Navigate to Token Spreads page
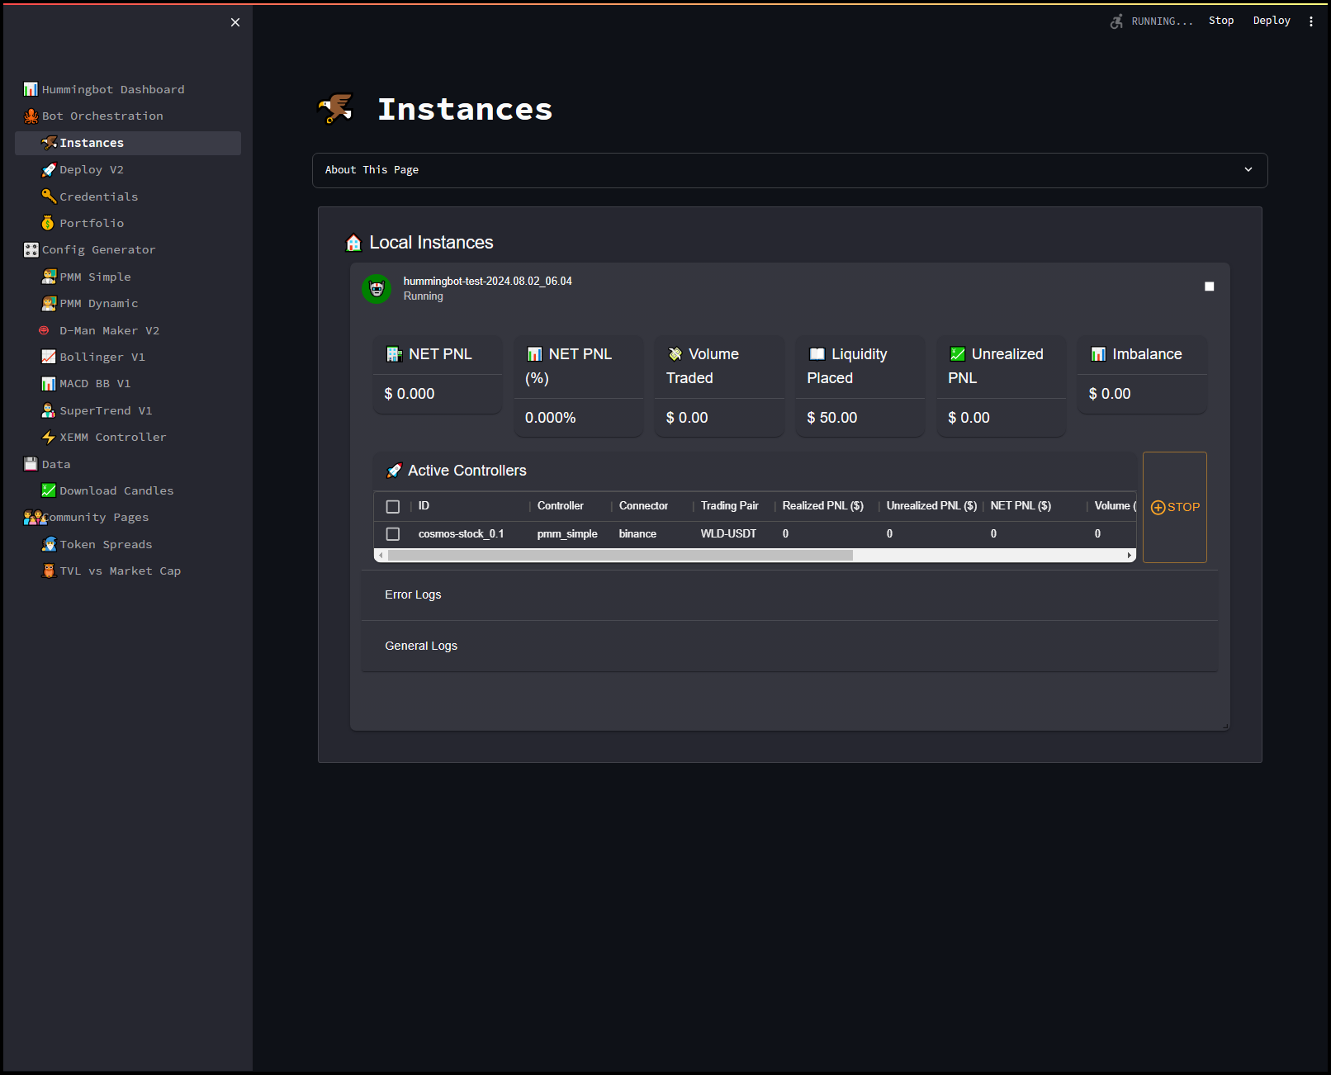Image resolution: width=1331 pixels, height=1075 pixels. pyautogui.click(x=106, y=545)
